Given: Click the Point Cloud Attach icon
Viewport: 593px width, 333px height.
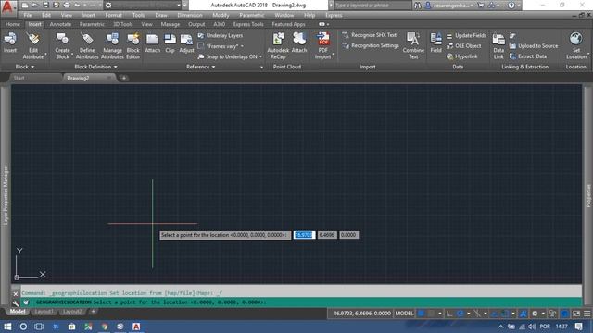Looking at the screenshot, I should [x=298, y=43].
